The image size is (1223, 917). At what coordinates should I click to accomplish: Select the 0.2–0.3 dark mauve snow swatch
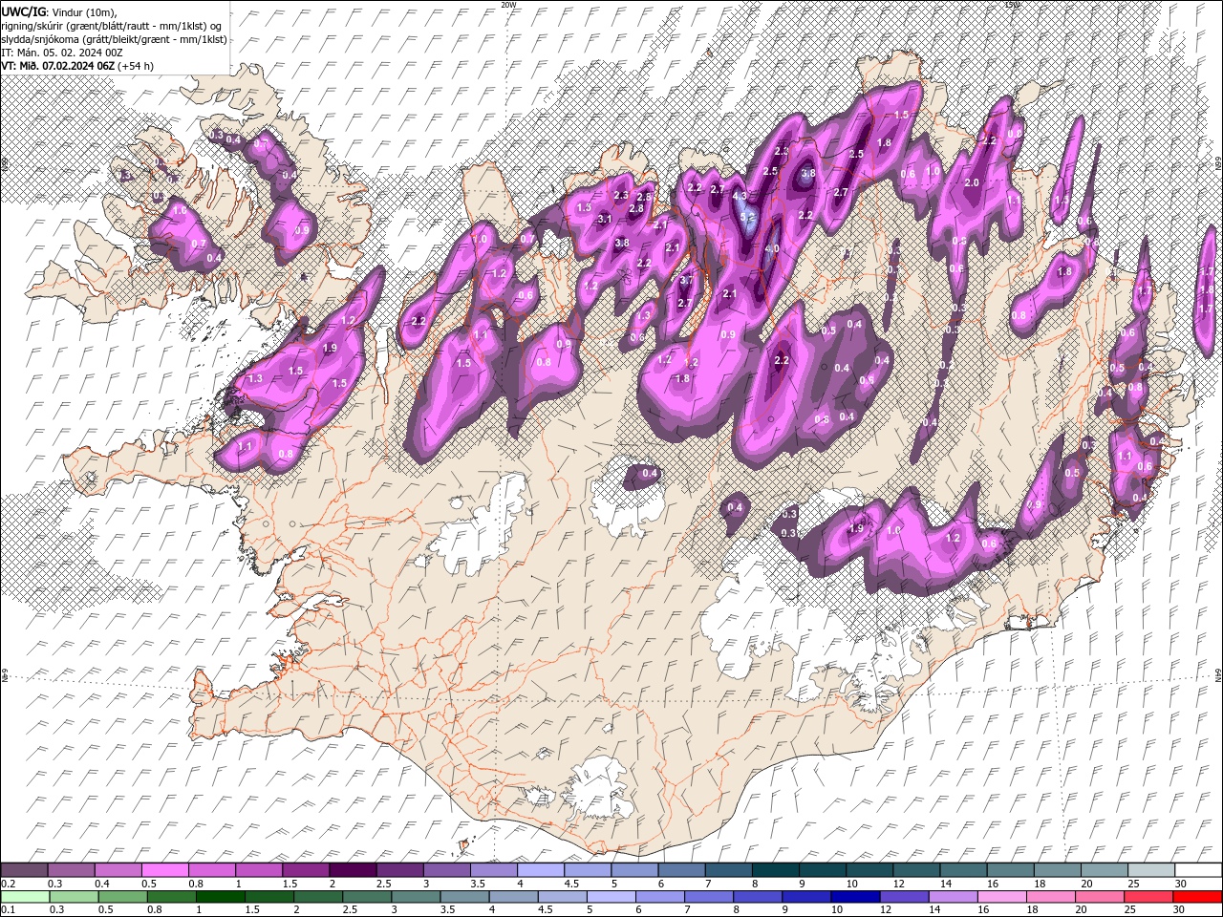pos(24,870)
